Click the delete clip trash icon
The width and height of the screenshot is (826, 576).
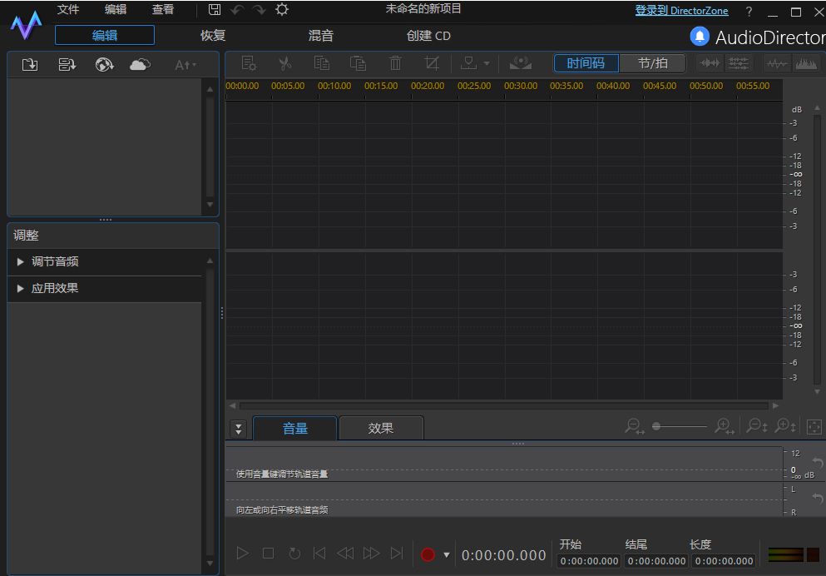[395, 62]
